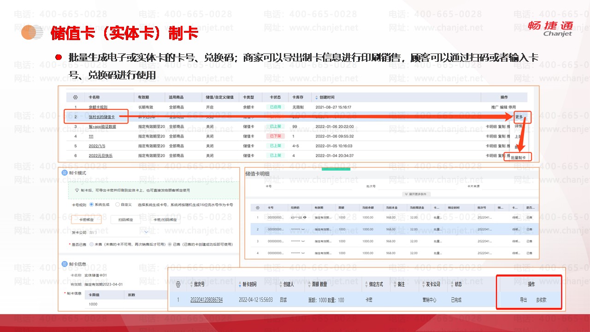Viewport: 590px width, 332px height.
Task: Open column settings gear in 储值卡明细 table
Action: tap(258, 208)
